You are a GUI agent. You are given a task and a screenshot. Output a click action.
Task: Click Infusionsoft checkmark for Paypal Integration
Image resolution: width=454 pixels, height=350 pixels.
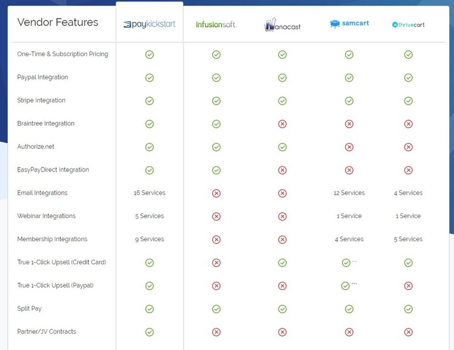tap(216, 77)
